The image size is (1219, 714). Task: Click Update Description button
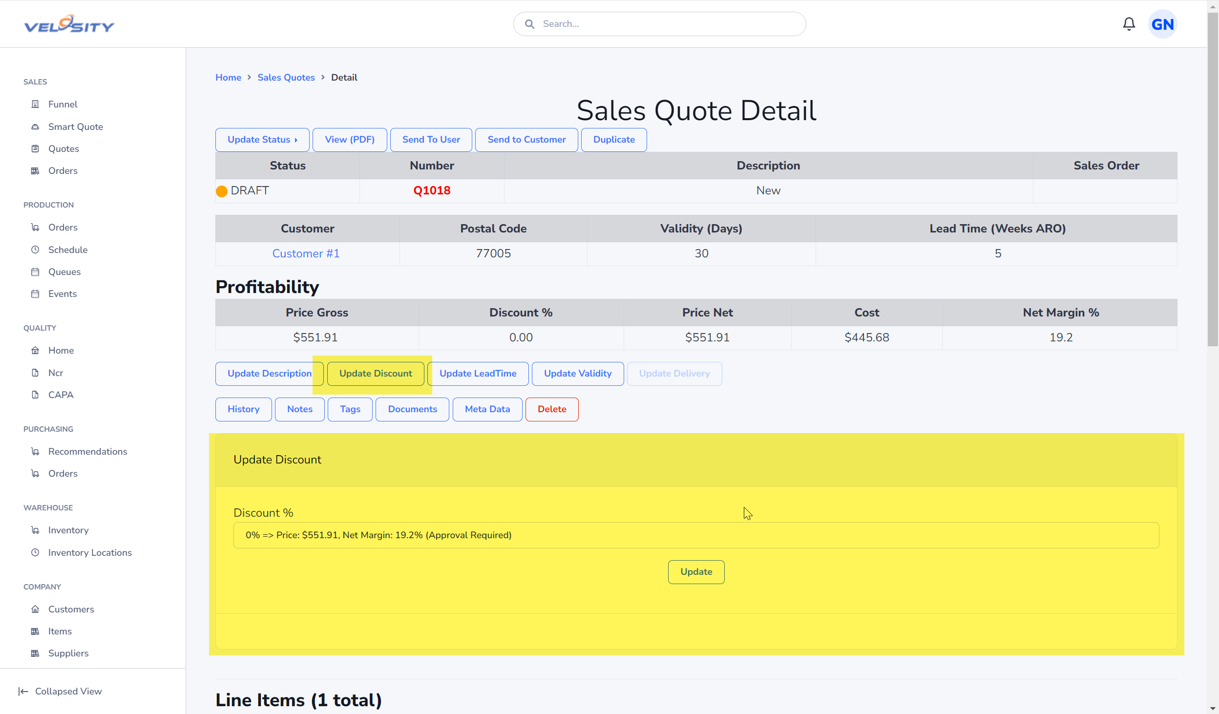click(270, 374)
